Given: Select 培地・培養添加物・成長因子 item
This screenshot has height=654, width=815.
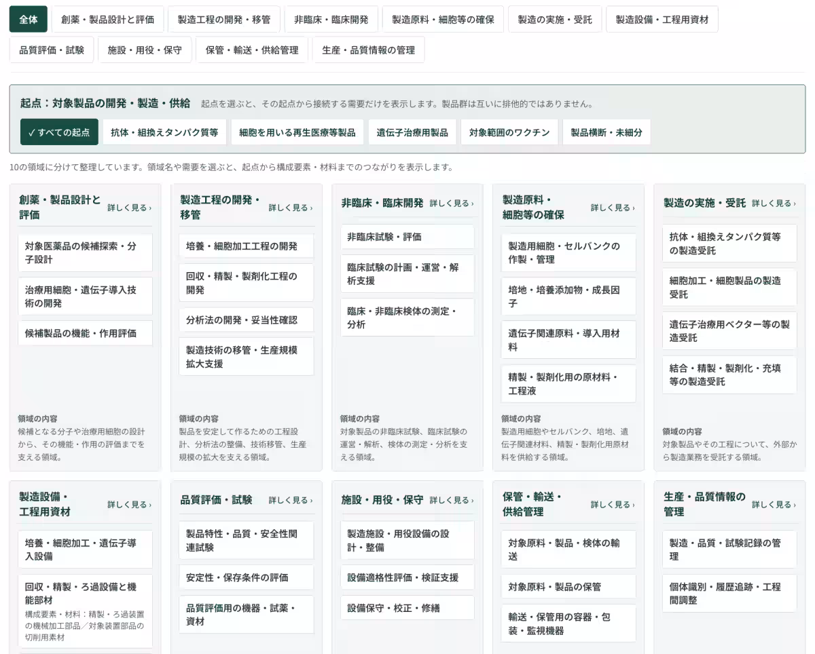Looking at the screenshot, I should 569,296.
